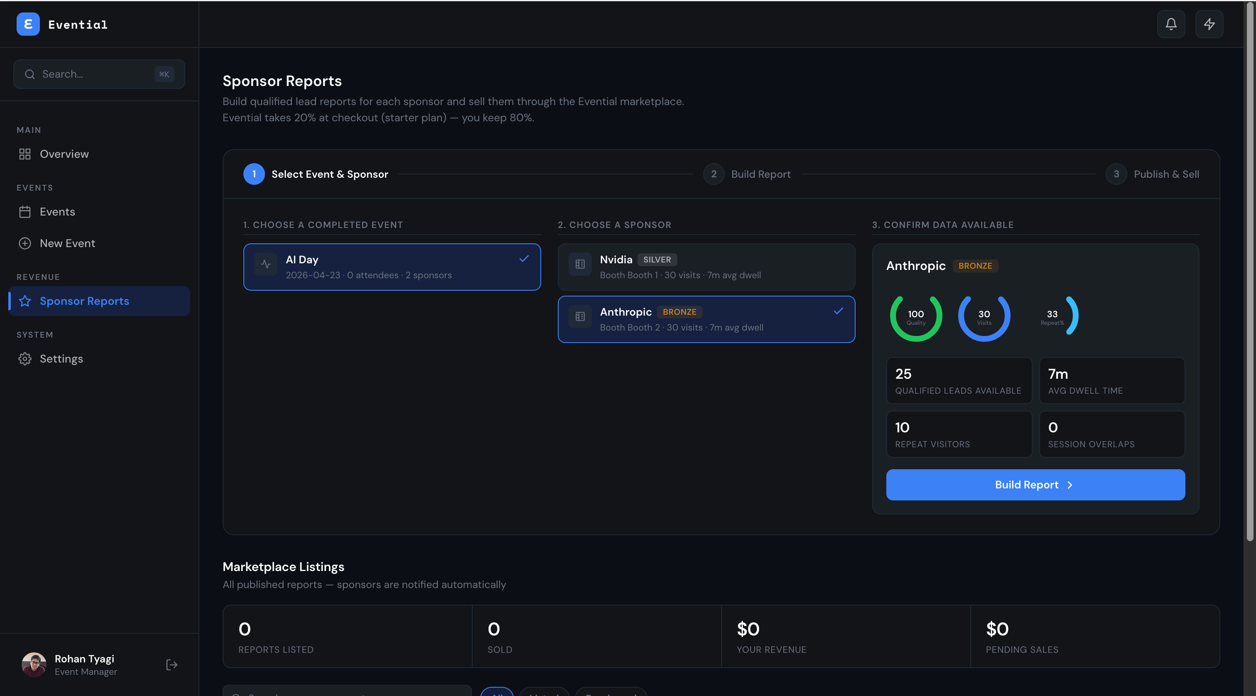
Task: Click the lightning bolt quick actions icon
Action: coord(1209,24)
